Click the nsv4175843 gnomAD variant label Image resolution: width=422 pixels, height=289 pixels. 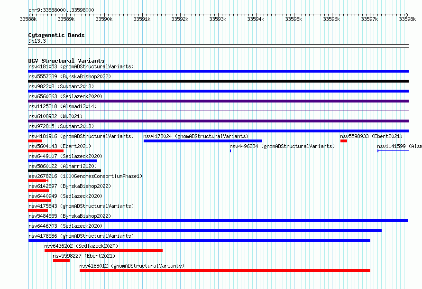pyautogui.click(x=81, y=206)
